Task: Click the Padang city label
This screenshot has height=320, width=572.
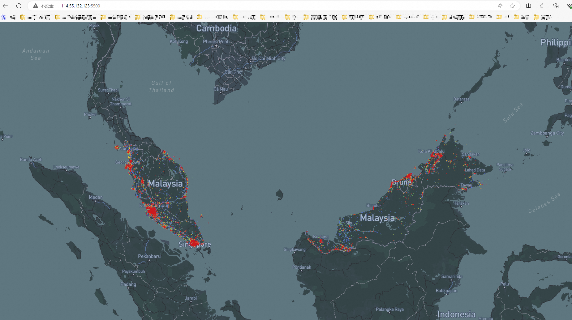Action: pyautogui.click(x=128, y=284)
